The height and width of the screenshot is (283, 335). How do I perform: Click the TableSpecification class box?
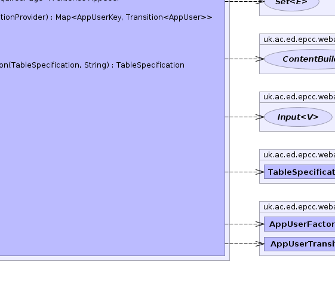(300, 172)
